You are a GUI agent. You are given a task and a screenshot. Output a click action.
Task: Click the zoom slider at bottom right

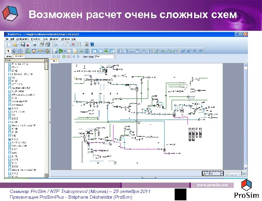[x=233, y=173]
